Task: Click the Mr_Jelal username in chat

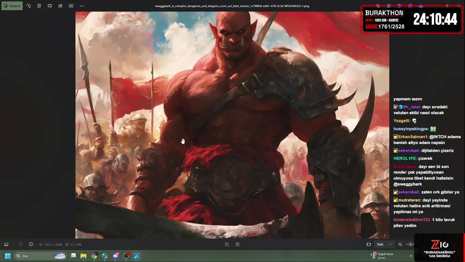Action: coord(412,107)
